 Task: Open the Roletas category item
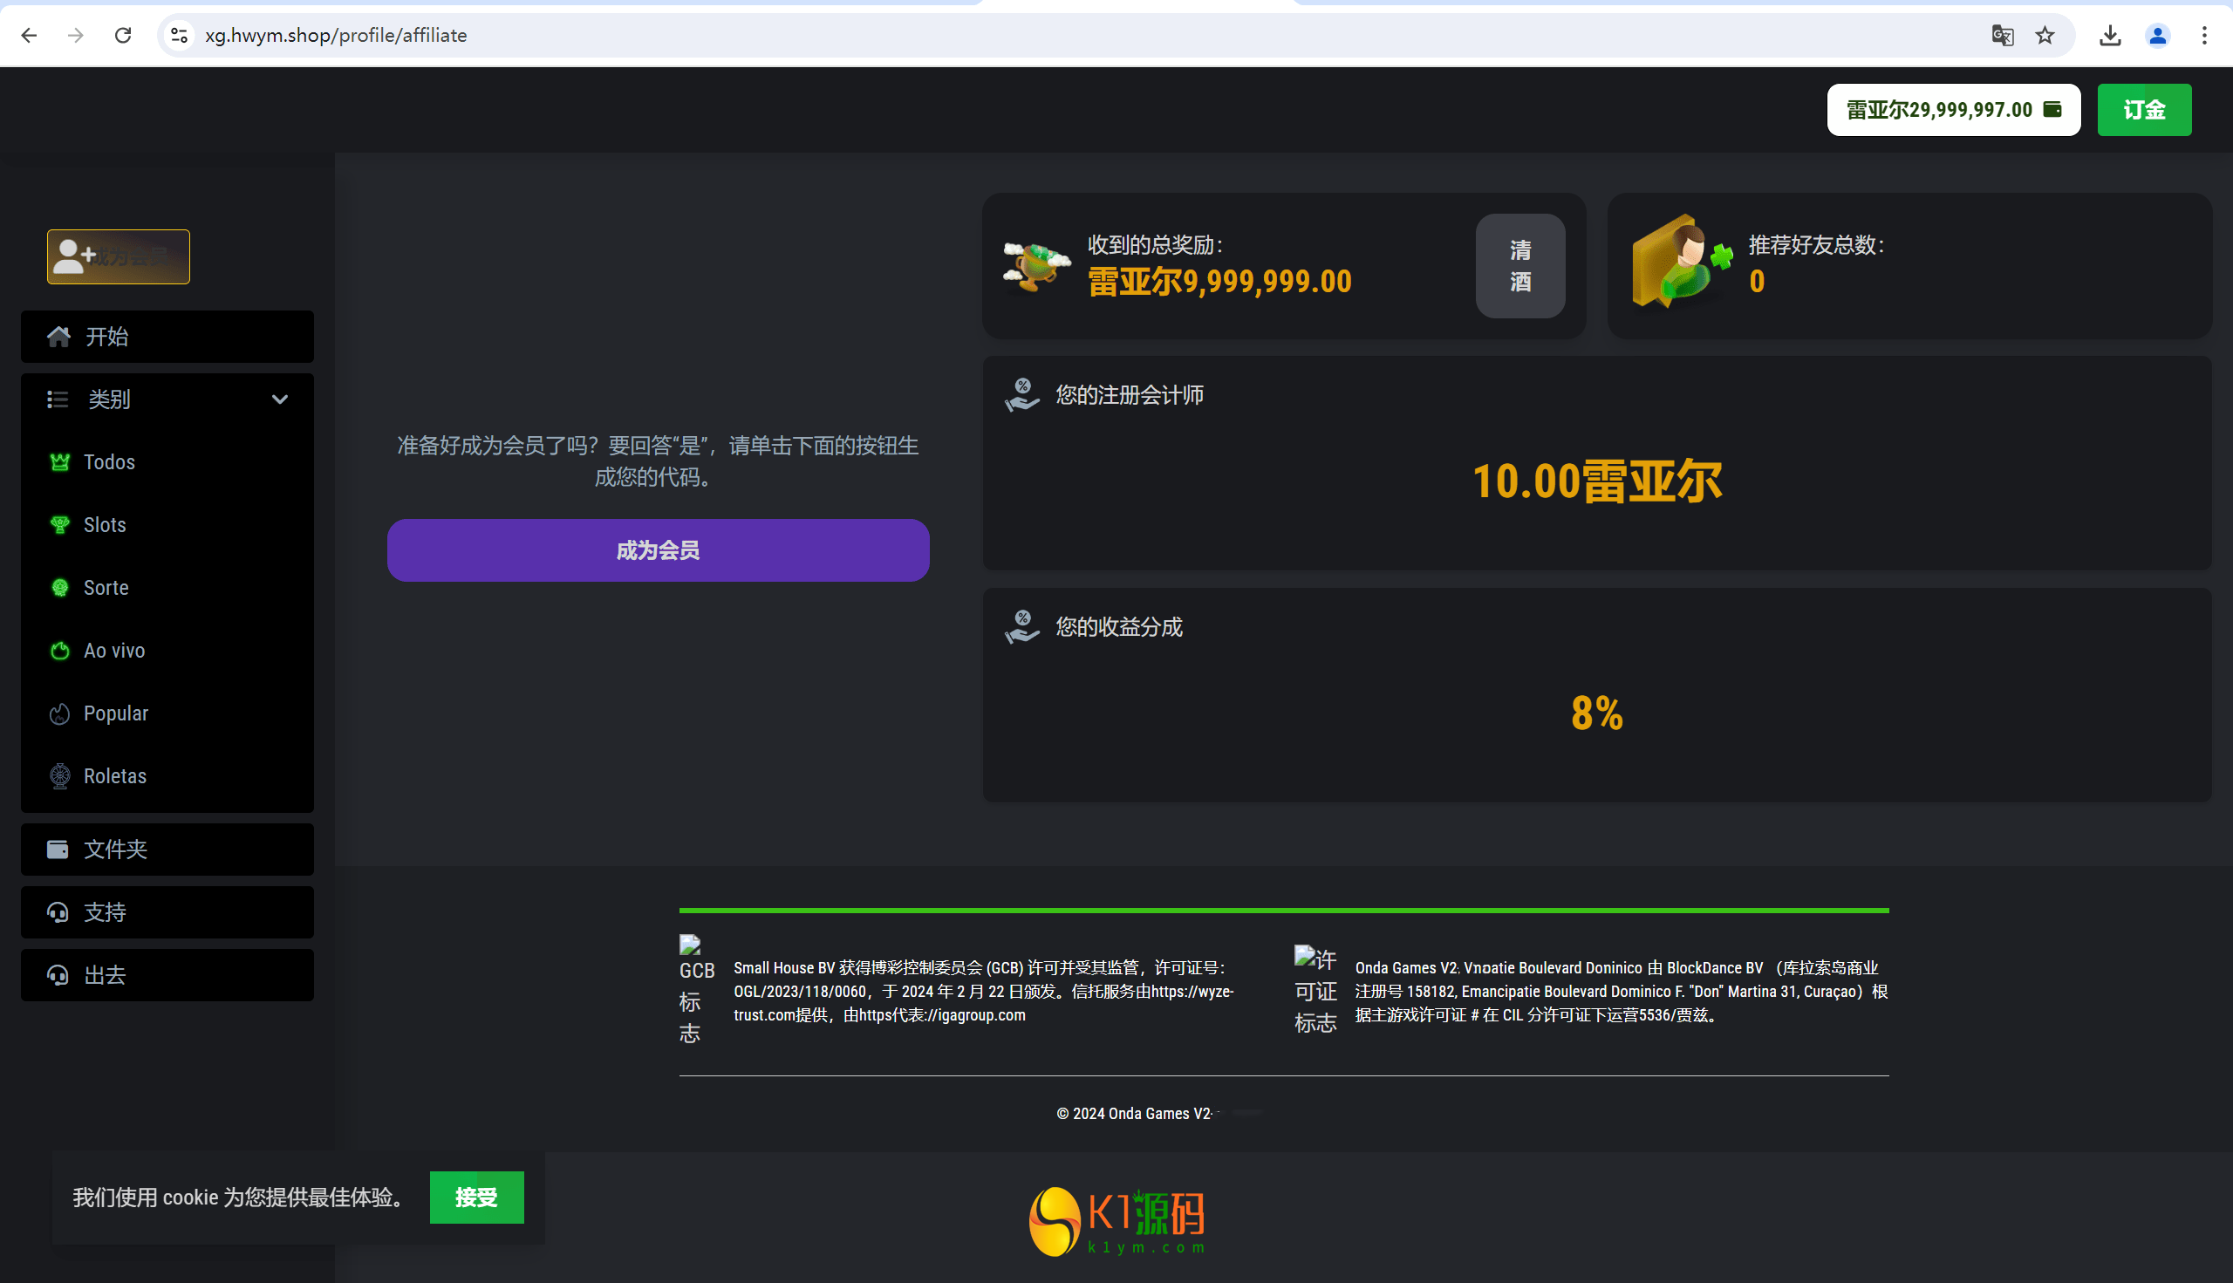114,776
